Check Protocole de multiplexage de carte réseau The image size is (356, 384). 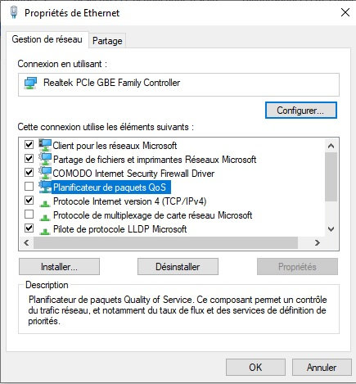click(x=29, y=215)
